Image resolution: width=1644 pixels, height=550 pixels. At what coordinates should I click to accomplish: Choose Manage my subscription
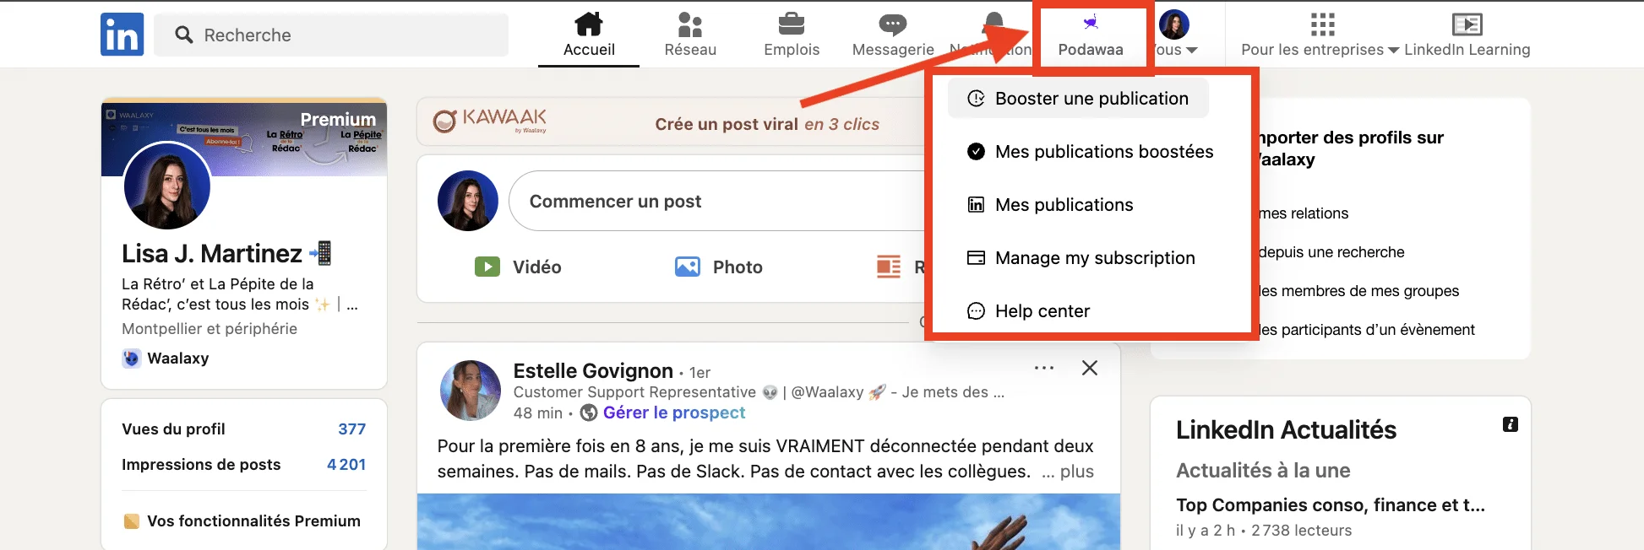pyautogui.click(x=1081, y=258)
